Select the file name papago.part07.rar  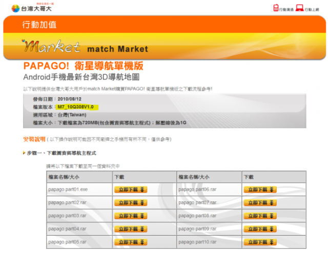click(197, 202)
